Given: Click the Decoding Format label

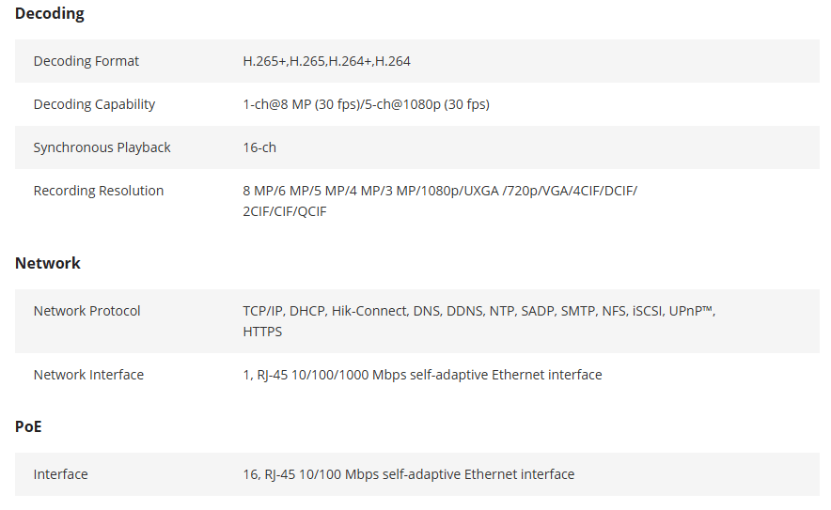Looking at the screenshot, I should tap(86, 61).
